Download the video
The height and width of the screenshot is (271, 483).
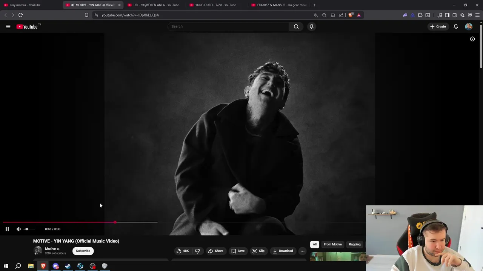point(283,251)
